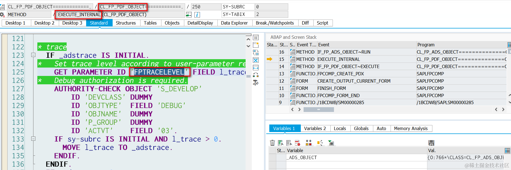Click the green triangle tool icon

click(x=331, y=143)
